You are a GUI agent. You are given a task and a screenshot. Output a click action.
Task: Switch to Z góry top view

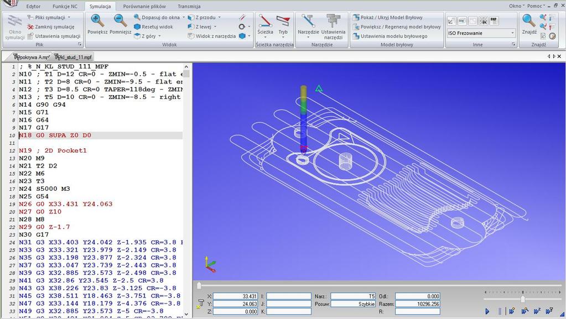point(145,36)
